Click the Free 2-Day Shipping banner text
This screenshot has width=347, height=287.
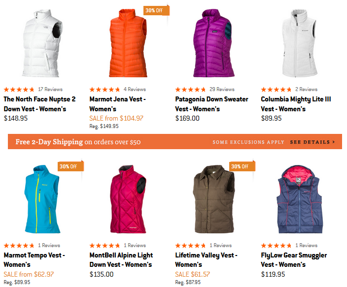point(78,142)
